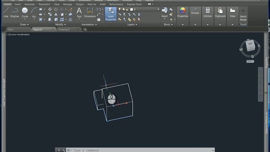Expand the Block panel
This screenshot has height=152, width=270.
pyautogui.click(x=168, y=24)
